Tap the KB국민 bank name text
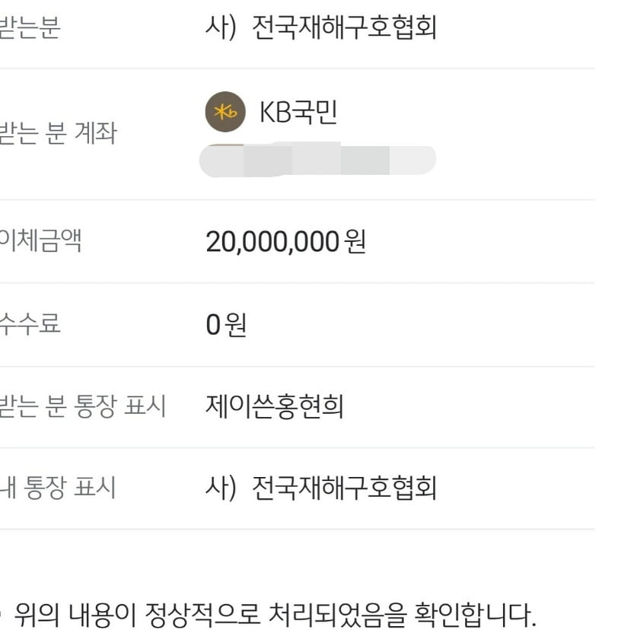 click(298, 113)
